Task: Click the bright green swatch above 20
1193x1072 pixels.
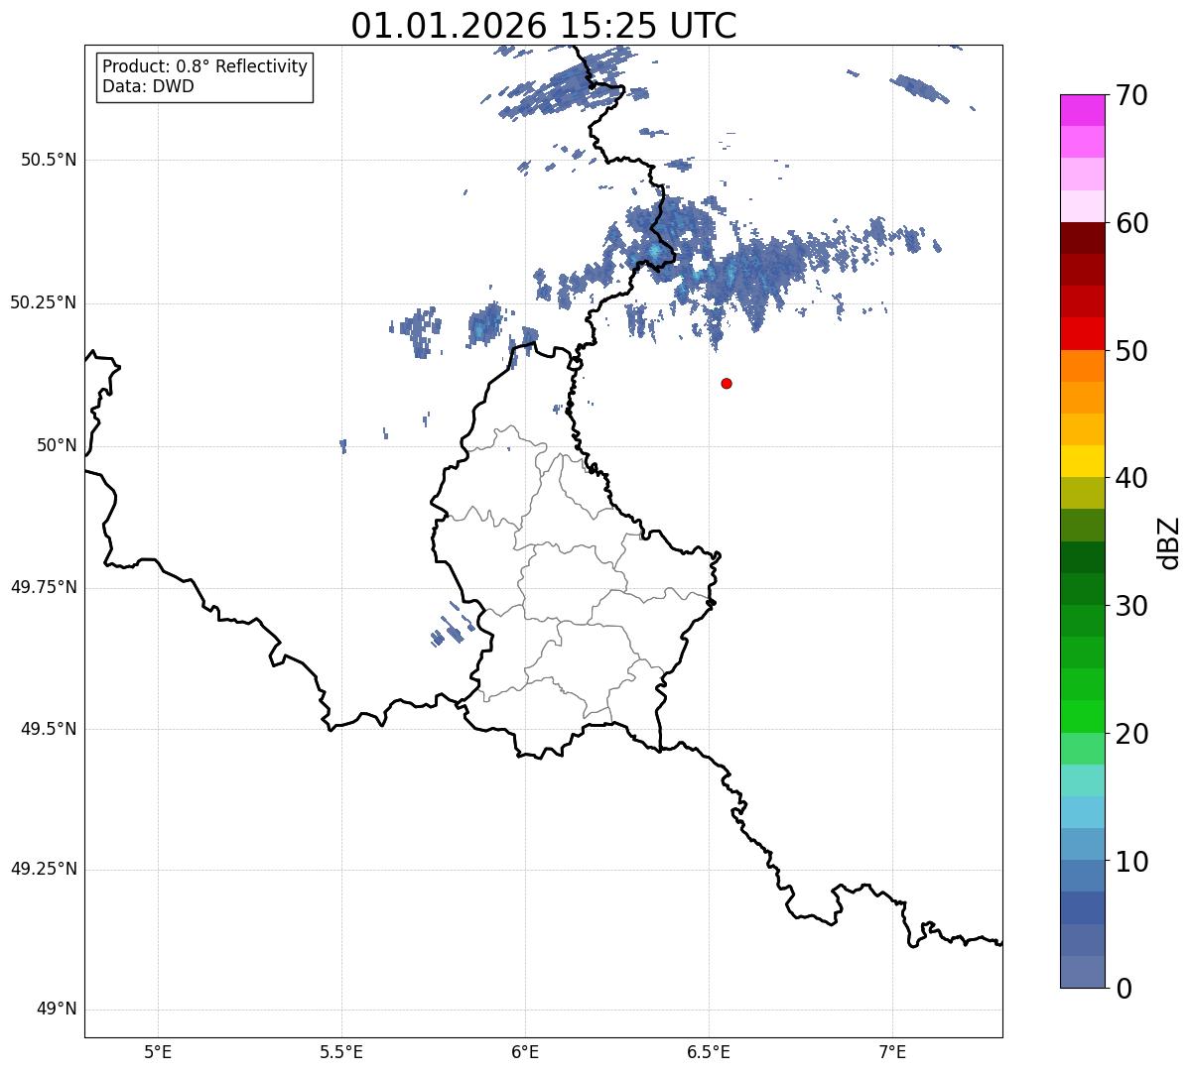Action: [1082, 716]
